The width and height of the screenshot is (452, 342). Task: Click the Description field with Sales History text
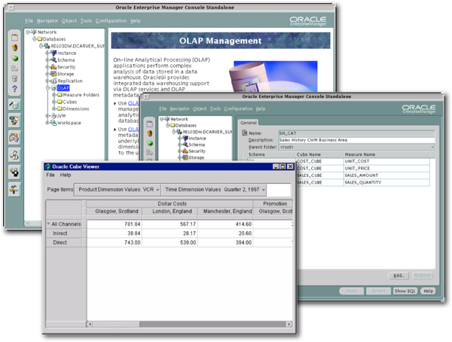pyautogui.click(x=356, y=140)
